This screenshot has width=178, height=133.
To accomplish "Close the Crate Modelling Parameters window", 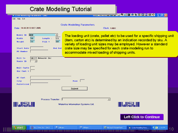I will tap(166, 15).
